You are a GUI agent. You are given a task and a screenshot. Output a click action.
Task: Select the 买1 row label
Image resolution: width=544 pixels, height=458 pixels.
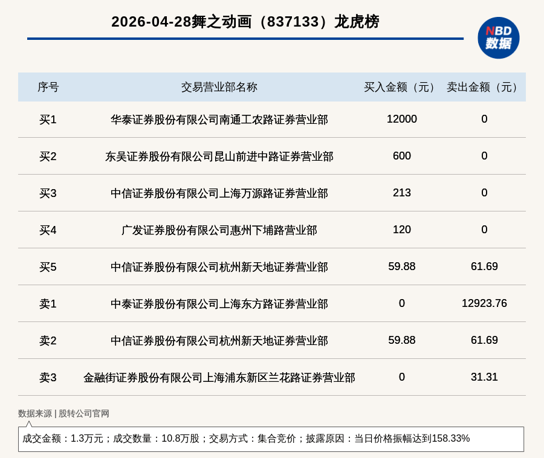pyautogui.click(x=48, y=120)
